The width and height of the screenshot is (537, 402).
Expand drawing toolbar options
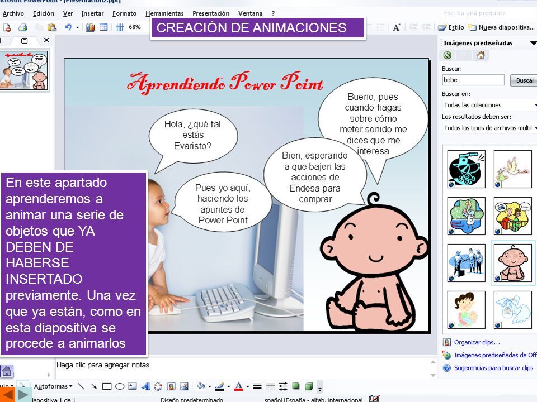(320, 387)
